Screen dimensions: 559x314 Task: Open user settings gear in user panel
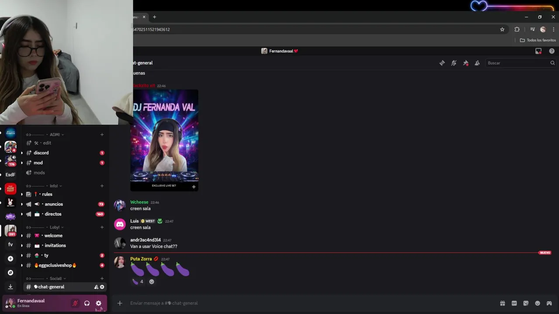tap(99, 304)
